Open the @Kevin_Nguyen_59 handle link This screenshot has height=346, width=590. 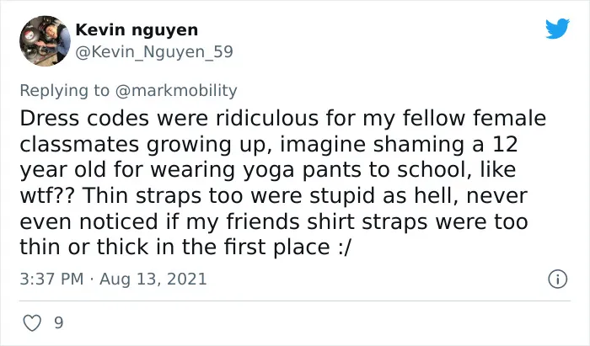pyautogui.click(x=154, y=52)
